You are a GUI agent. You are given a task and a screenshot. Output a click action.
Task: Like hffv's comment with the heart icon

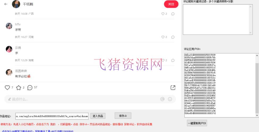click(x=163, y=37)
